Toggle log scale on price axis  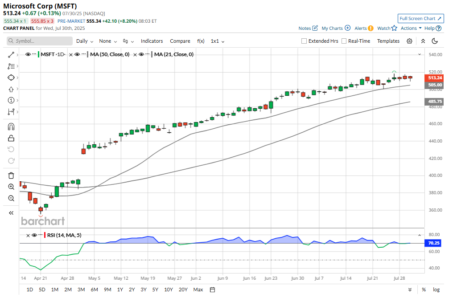pyautogui.click(x=436, y=290)
